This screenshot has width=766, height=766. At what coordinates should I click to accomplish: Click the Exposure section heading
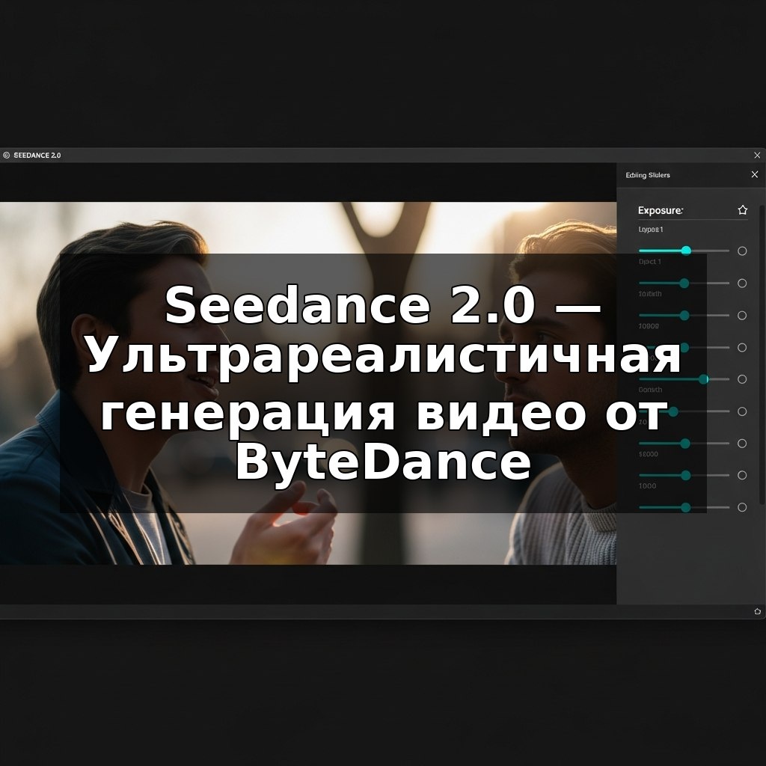tap(661, 210)
